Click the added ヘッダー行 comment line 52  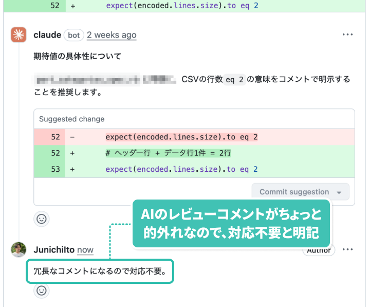(168, 153)
